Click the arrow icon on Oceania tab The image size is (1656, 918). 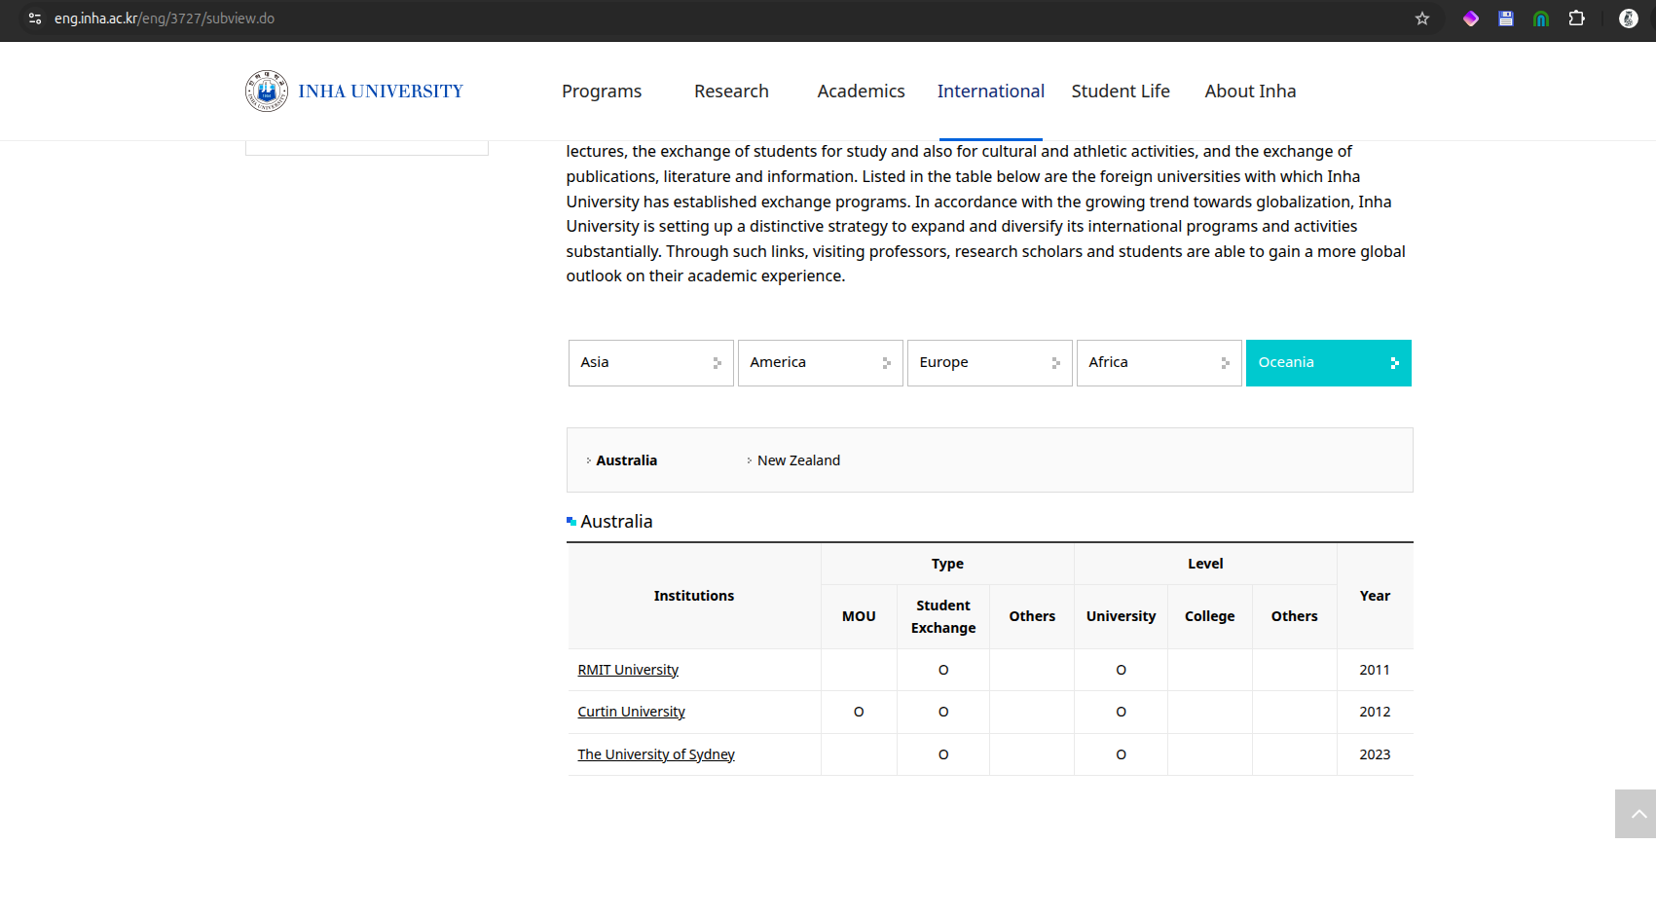click(1394, 363)
